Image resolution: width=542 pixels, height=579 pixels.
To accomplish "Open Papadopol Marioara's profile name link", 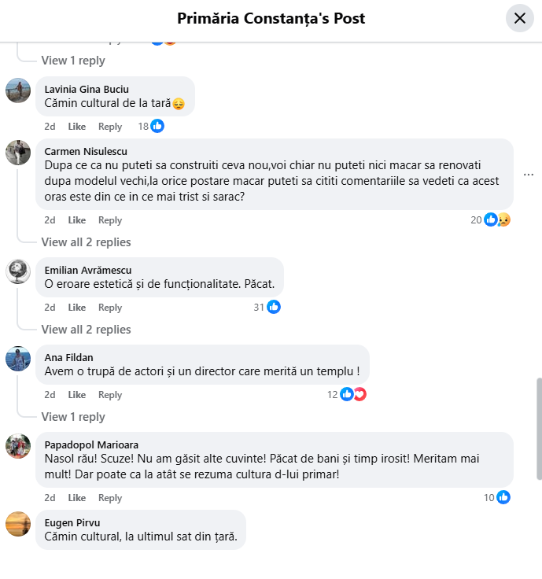I will 91,444.
